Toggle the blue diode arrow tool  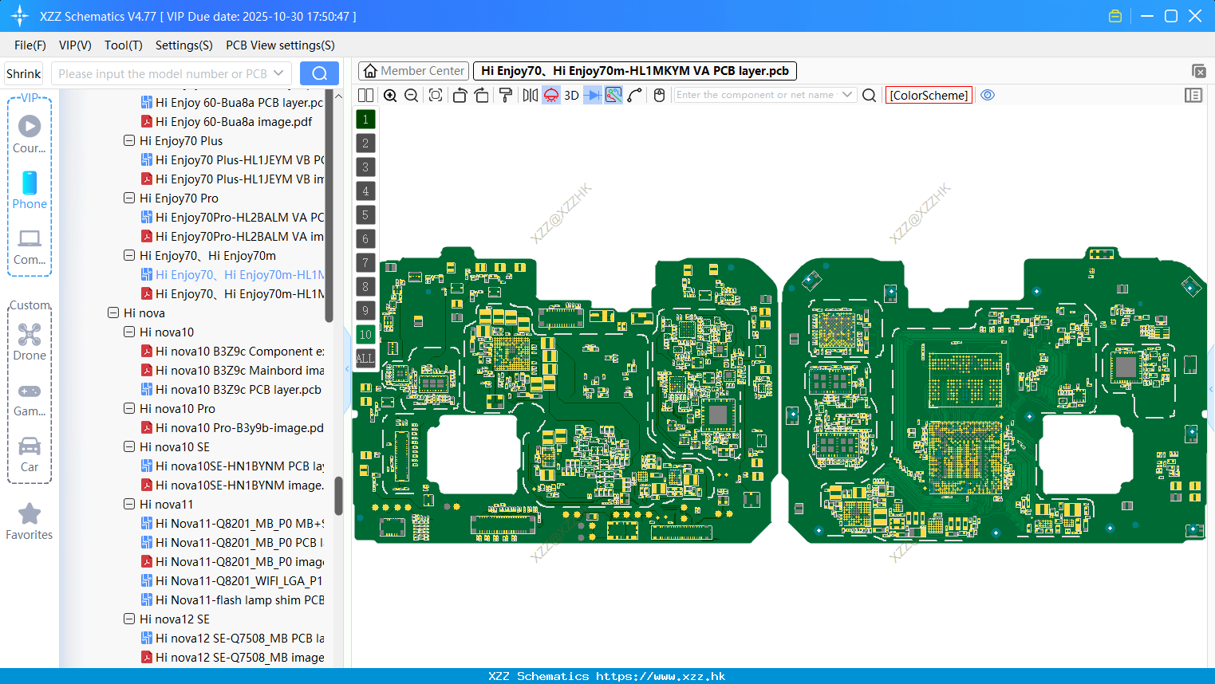click(593, 96)
